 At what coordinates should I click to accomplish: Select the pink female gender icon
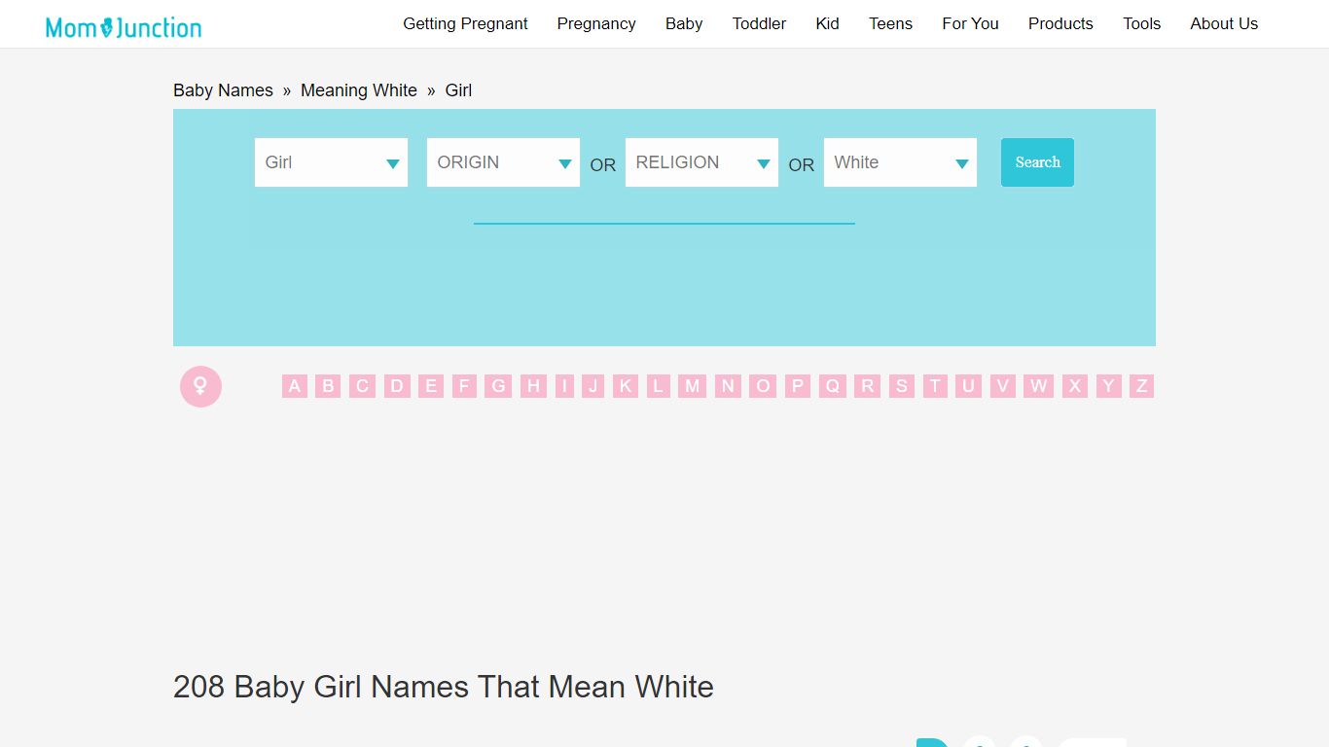200,386
